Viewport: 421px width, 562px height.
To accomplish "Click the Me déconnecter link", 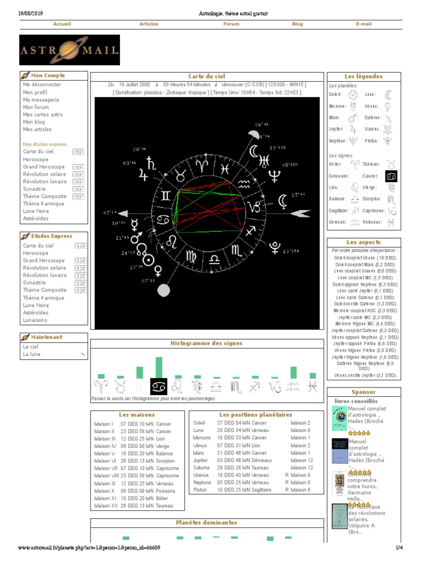I will pos(42,85).
